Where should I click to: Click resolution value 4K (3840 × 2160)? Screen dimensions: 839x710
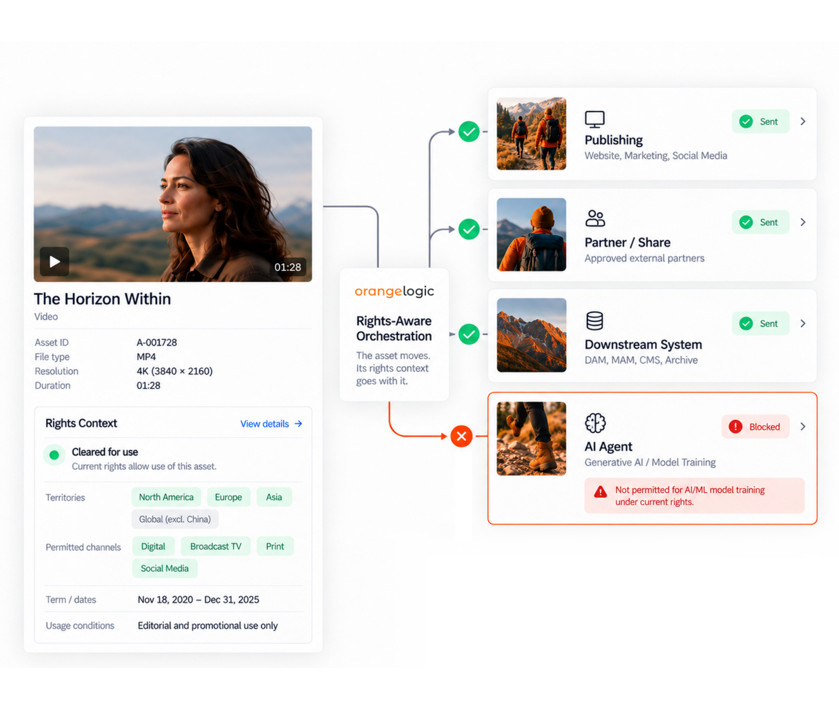point(174,371)
